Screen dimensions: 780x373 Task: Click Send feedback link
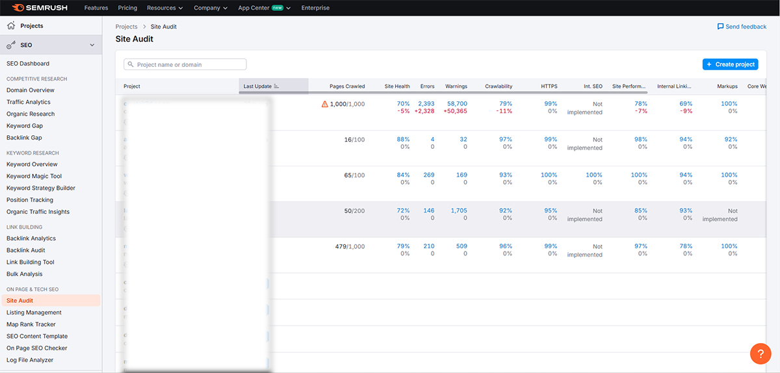(746, 27)
